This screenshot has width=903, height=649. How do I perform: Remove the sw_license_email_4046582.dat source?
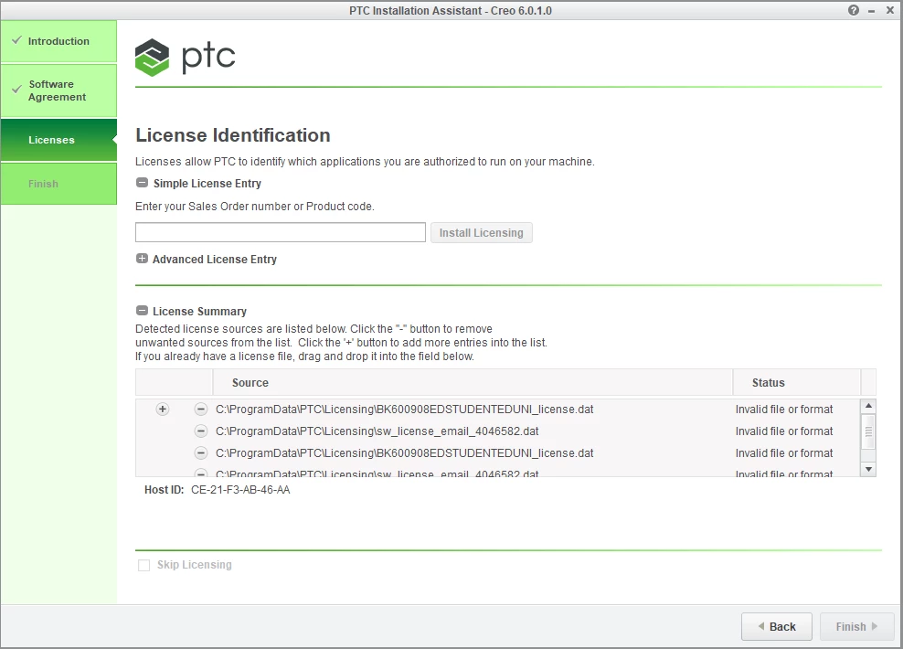(x=200, y=431)
